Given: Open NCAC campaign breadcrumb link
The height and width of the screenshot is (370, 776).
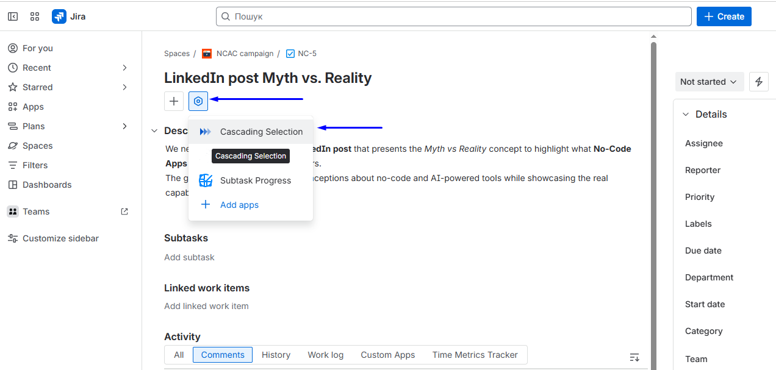Looking at the screenshot, I should pos(245,54).
